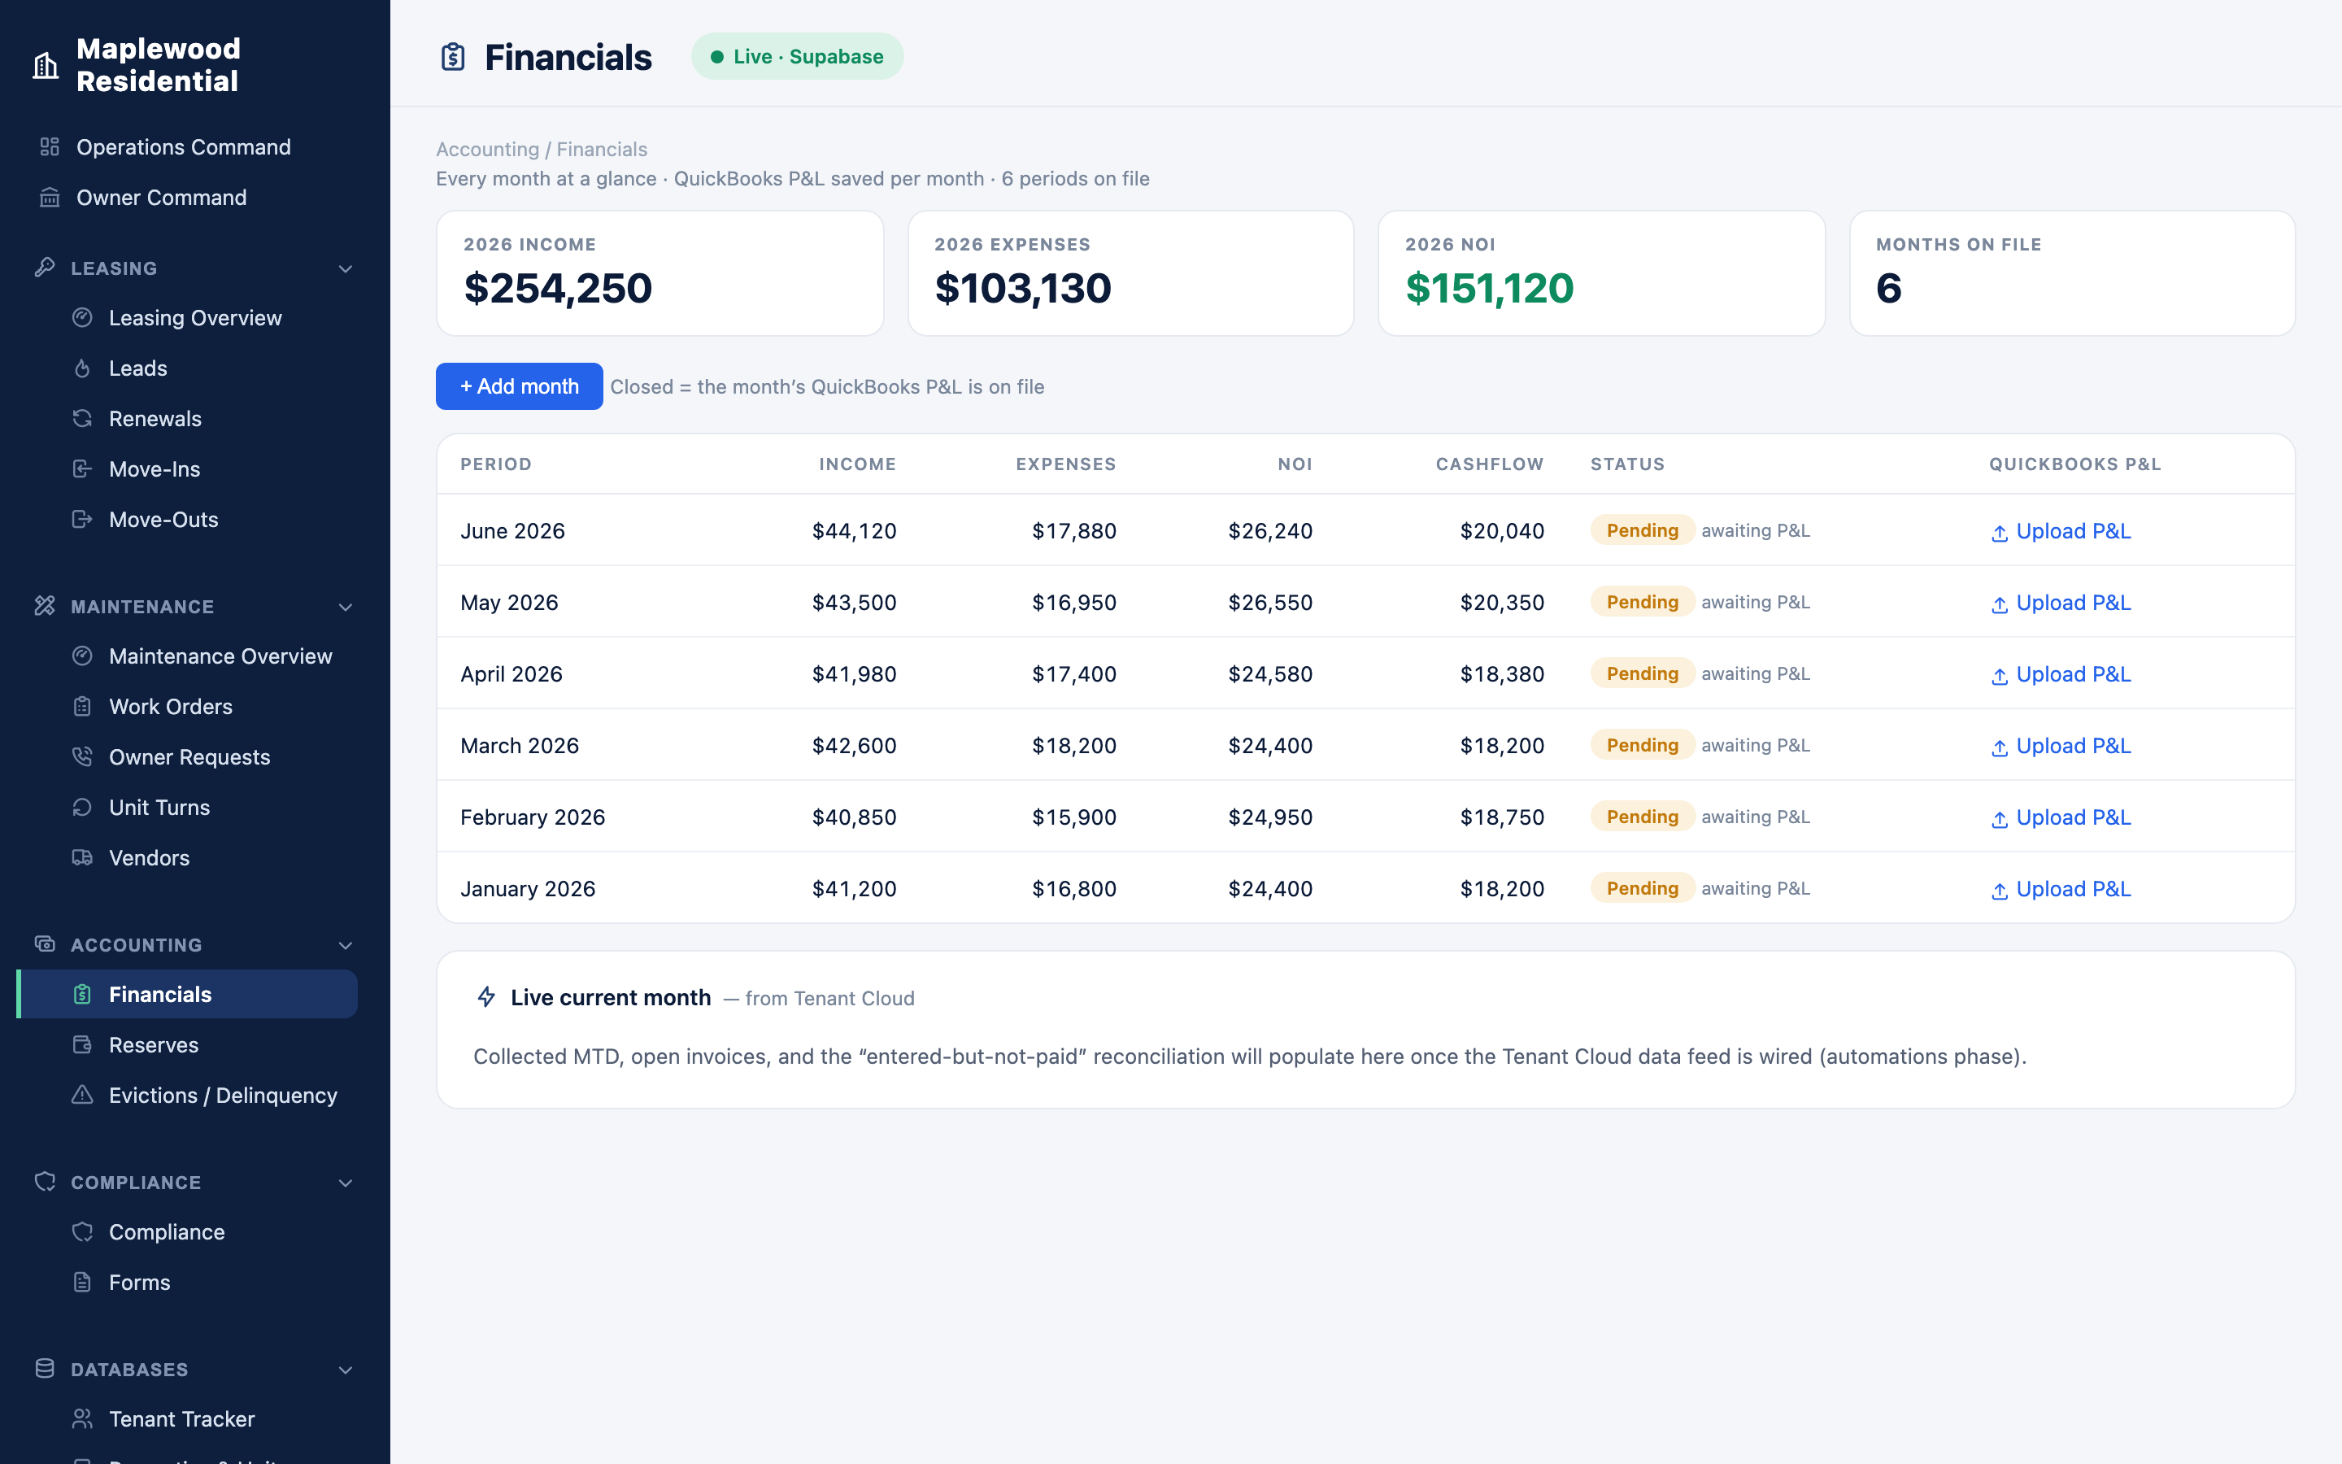Screen dimensions: 2342x1464
Task: Click the Operations Command grid icon
Action: 50,147
